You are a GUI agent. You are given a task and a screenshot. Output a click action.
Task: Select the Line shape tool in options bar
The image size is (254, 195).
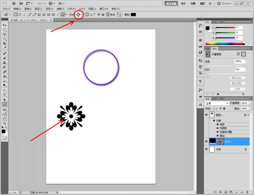(x=58, y=15)
